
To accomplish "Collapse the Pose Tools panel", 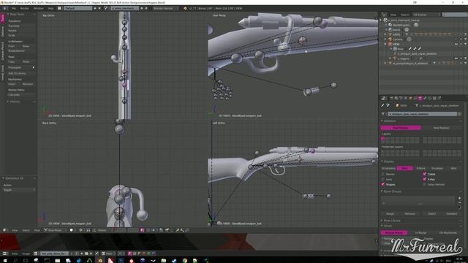I will click(8, 15).
